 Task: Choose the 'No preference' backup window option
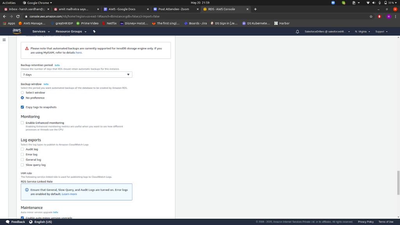tap(22, 98)
